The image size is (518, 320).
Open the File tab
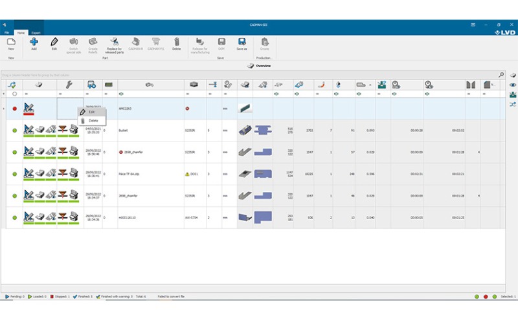tap(7, 32)
